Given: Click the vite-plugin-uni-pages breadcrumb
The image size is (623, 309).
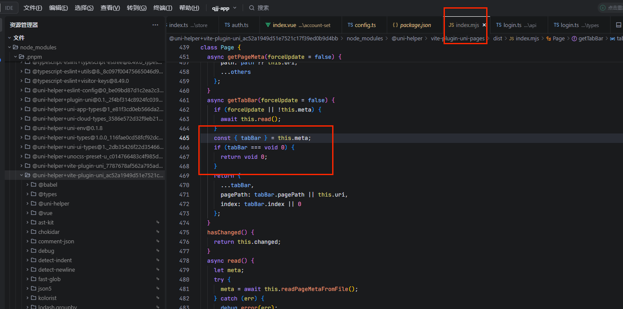Looking at the screenshot, I should pyautogui.click(x=457, y=39).
